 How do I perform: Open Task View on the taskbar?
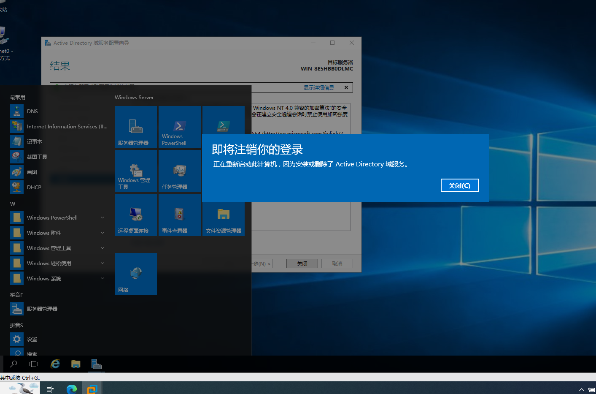pyautogui.click(x=34, y=364)
